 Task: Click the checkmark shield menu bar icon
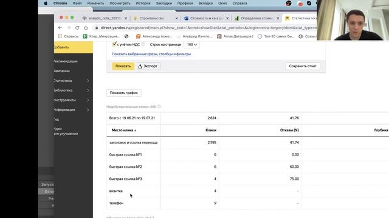309,3
